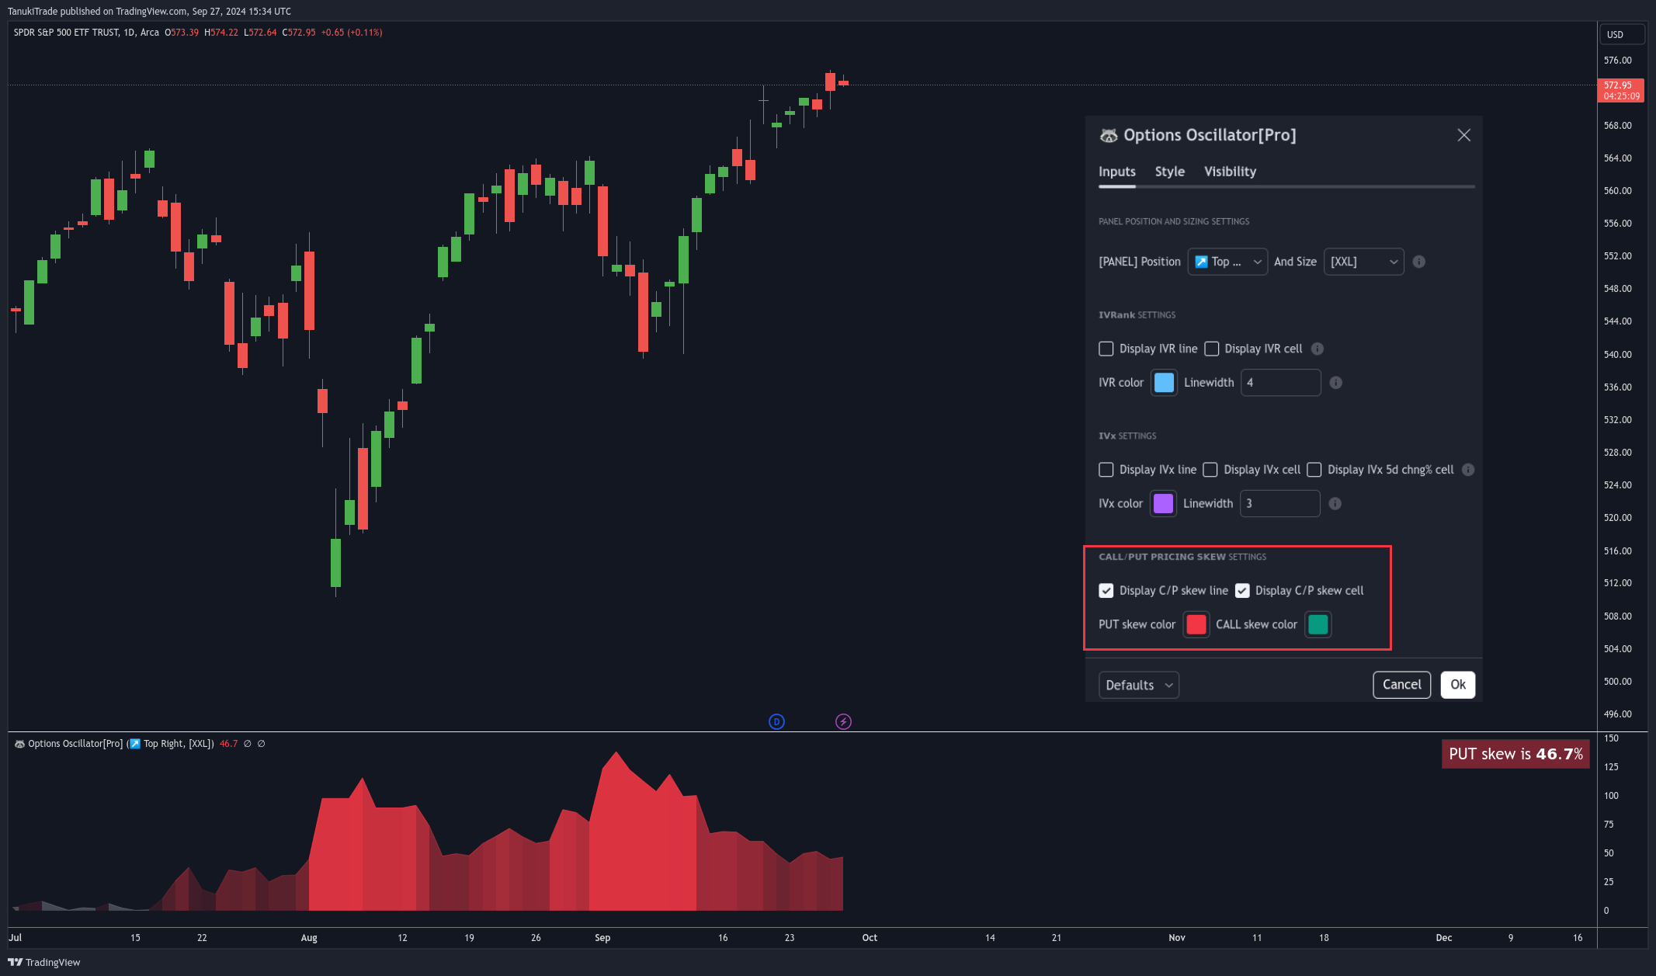This screenshot has height=976, width=1656.
Task: Pick the purple IVx color swatch
Action: click(1163, 504)
